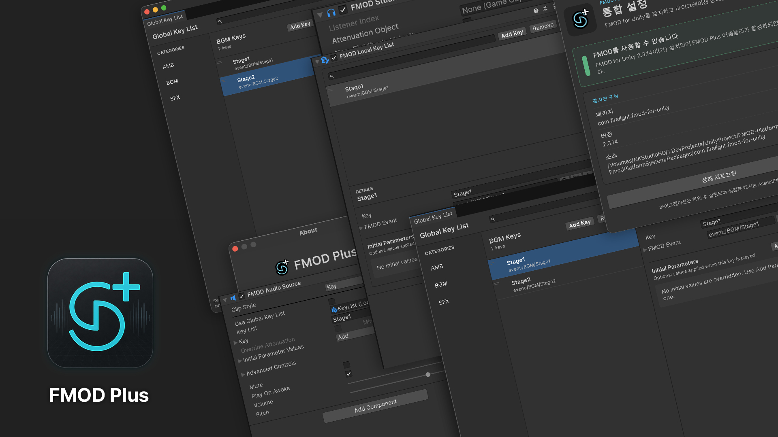Viewport: 778px width, 437px height.
Task: Uncheck the Play On Awake checkbox
Action: click(348, 374)
